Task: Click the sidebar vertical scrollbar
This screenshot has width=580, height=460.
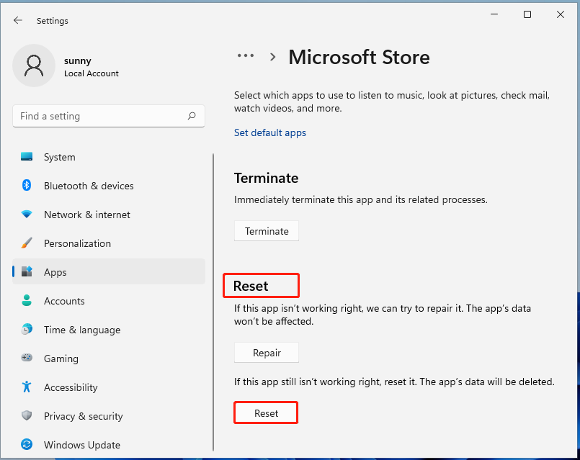Action: click(x=213, y=302)
